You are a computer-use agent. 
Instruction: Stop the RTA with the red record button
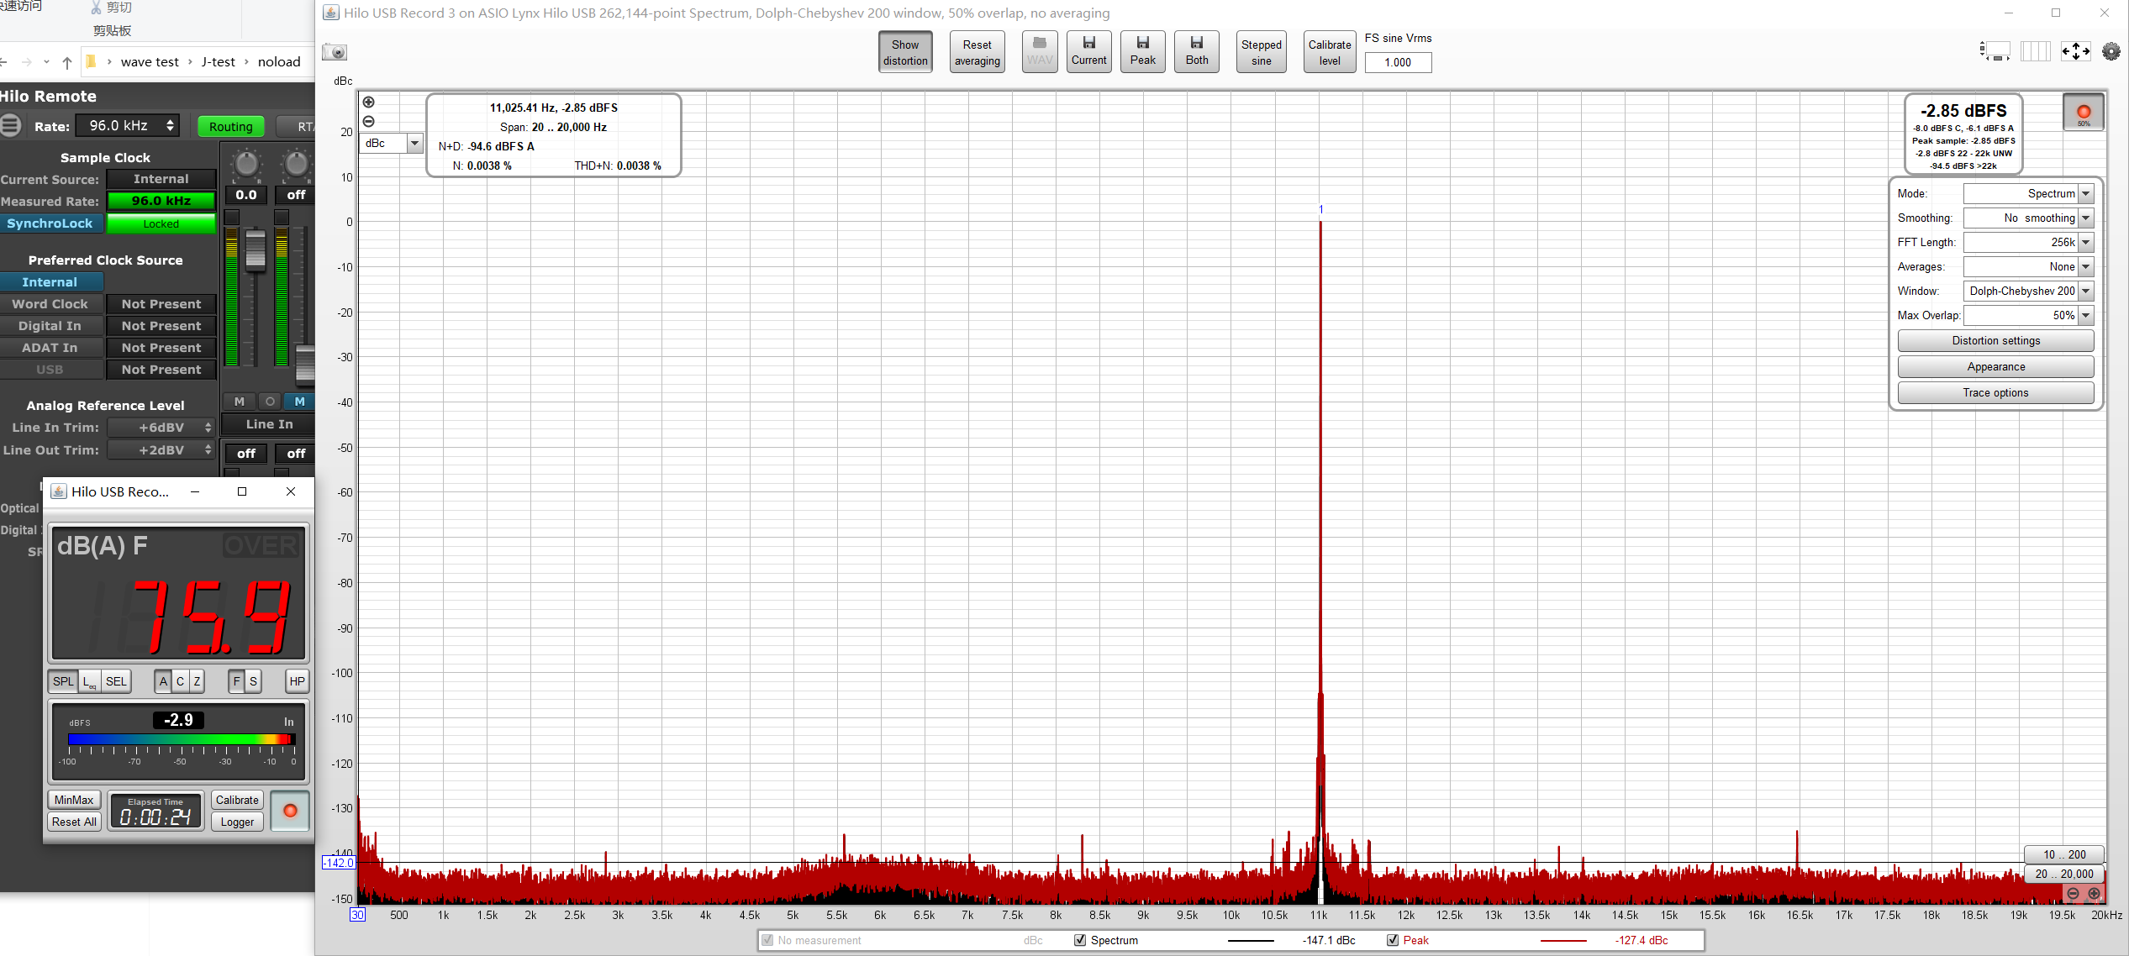coord(2083,113)
